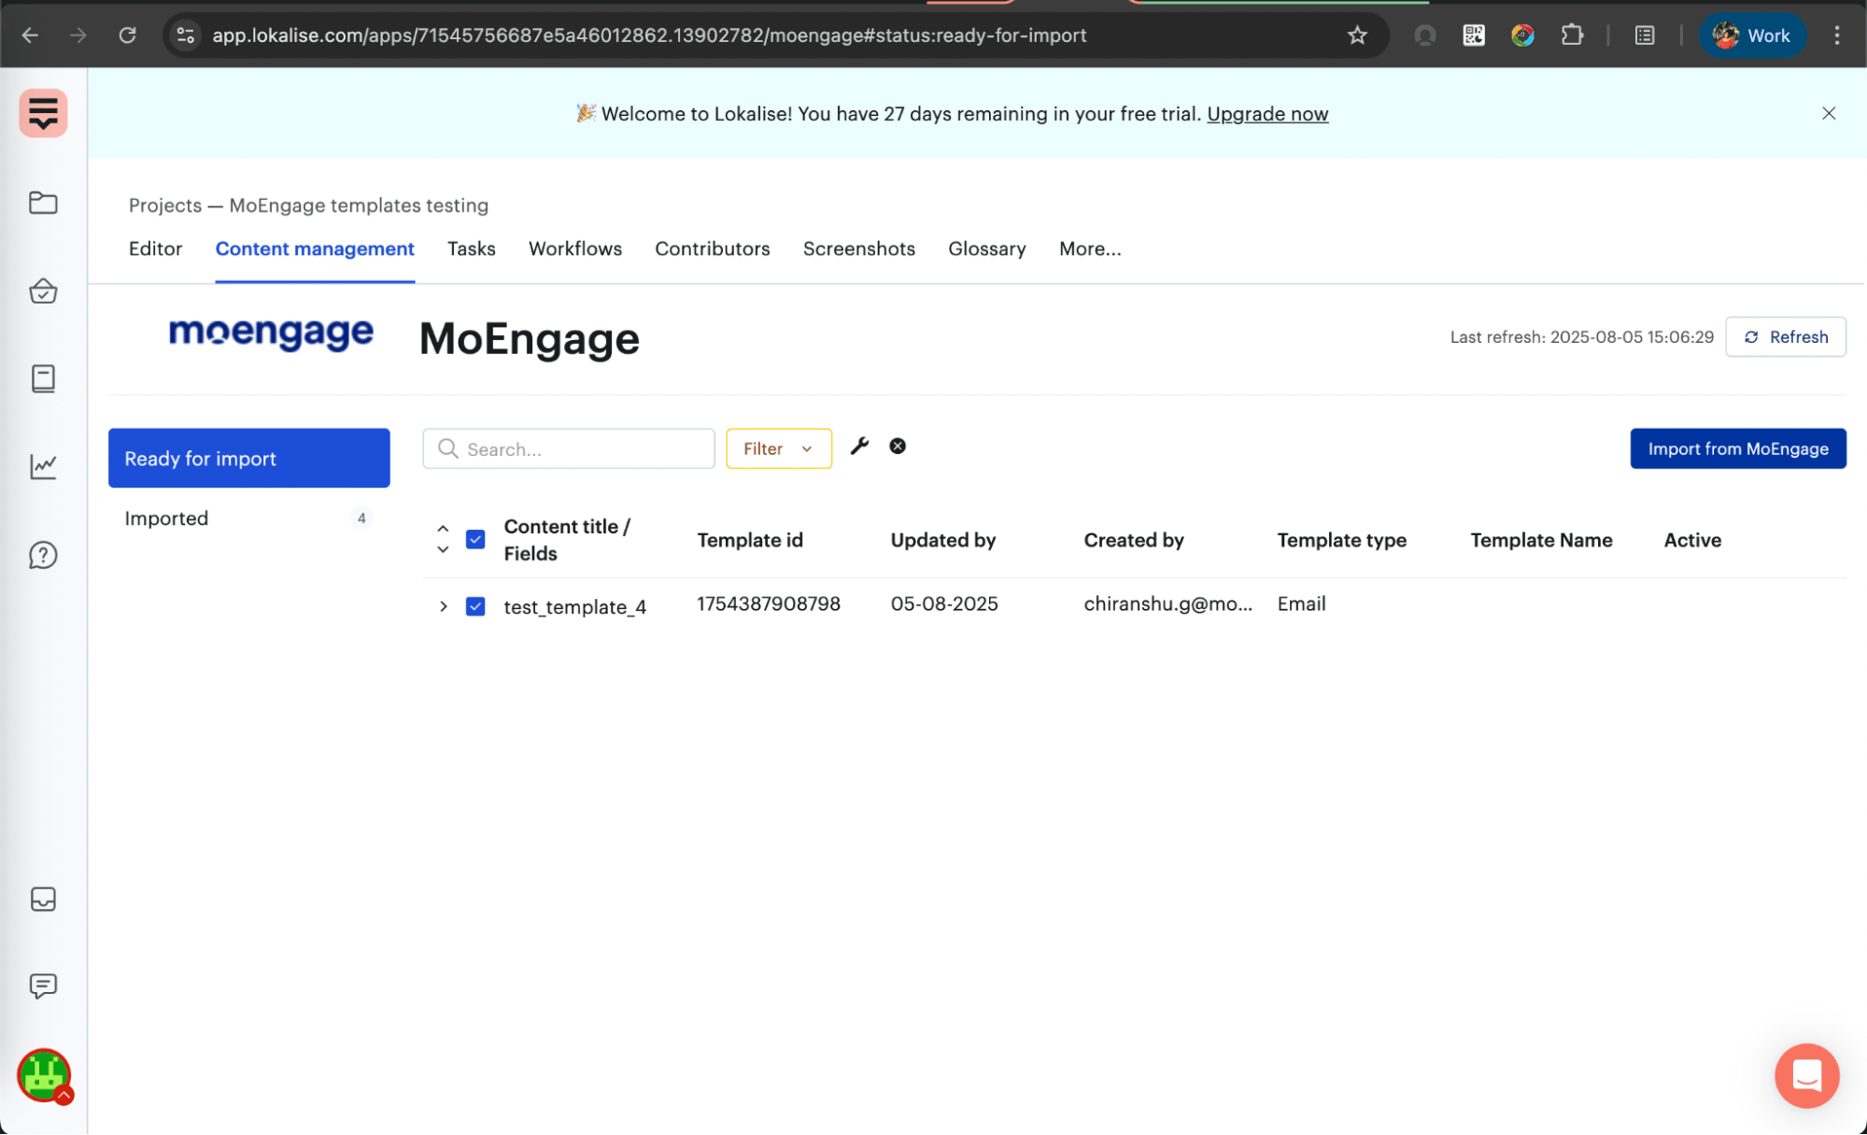Click the Work profile button
This screenshot has height=1135, width=1867.
pyautogui.click(x=1752, y=35)
